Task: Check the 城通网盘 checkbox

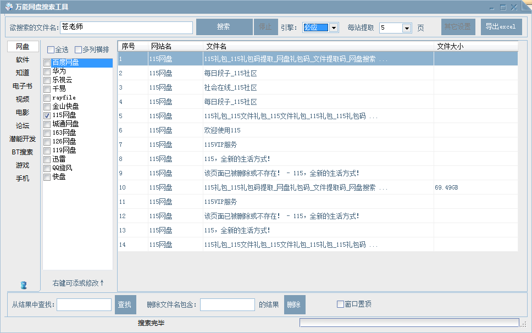Action: click(47, 124)
